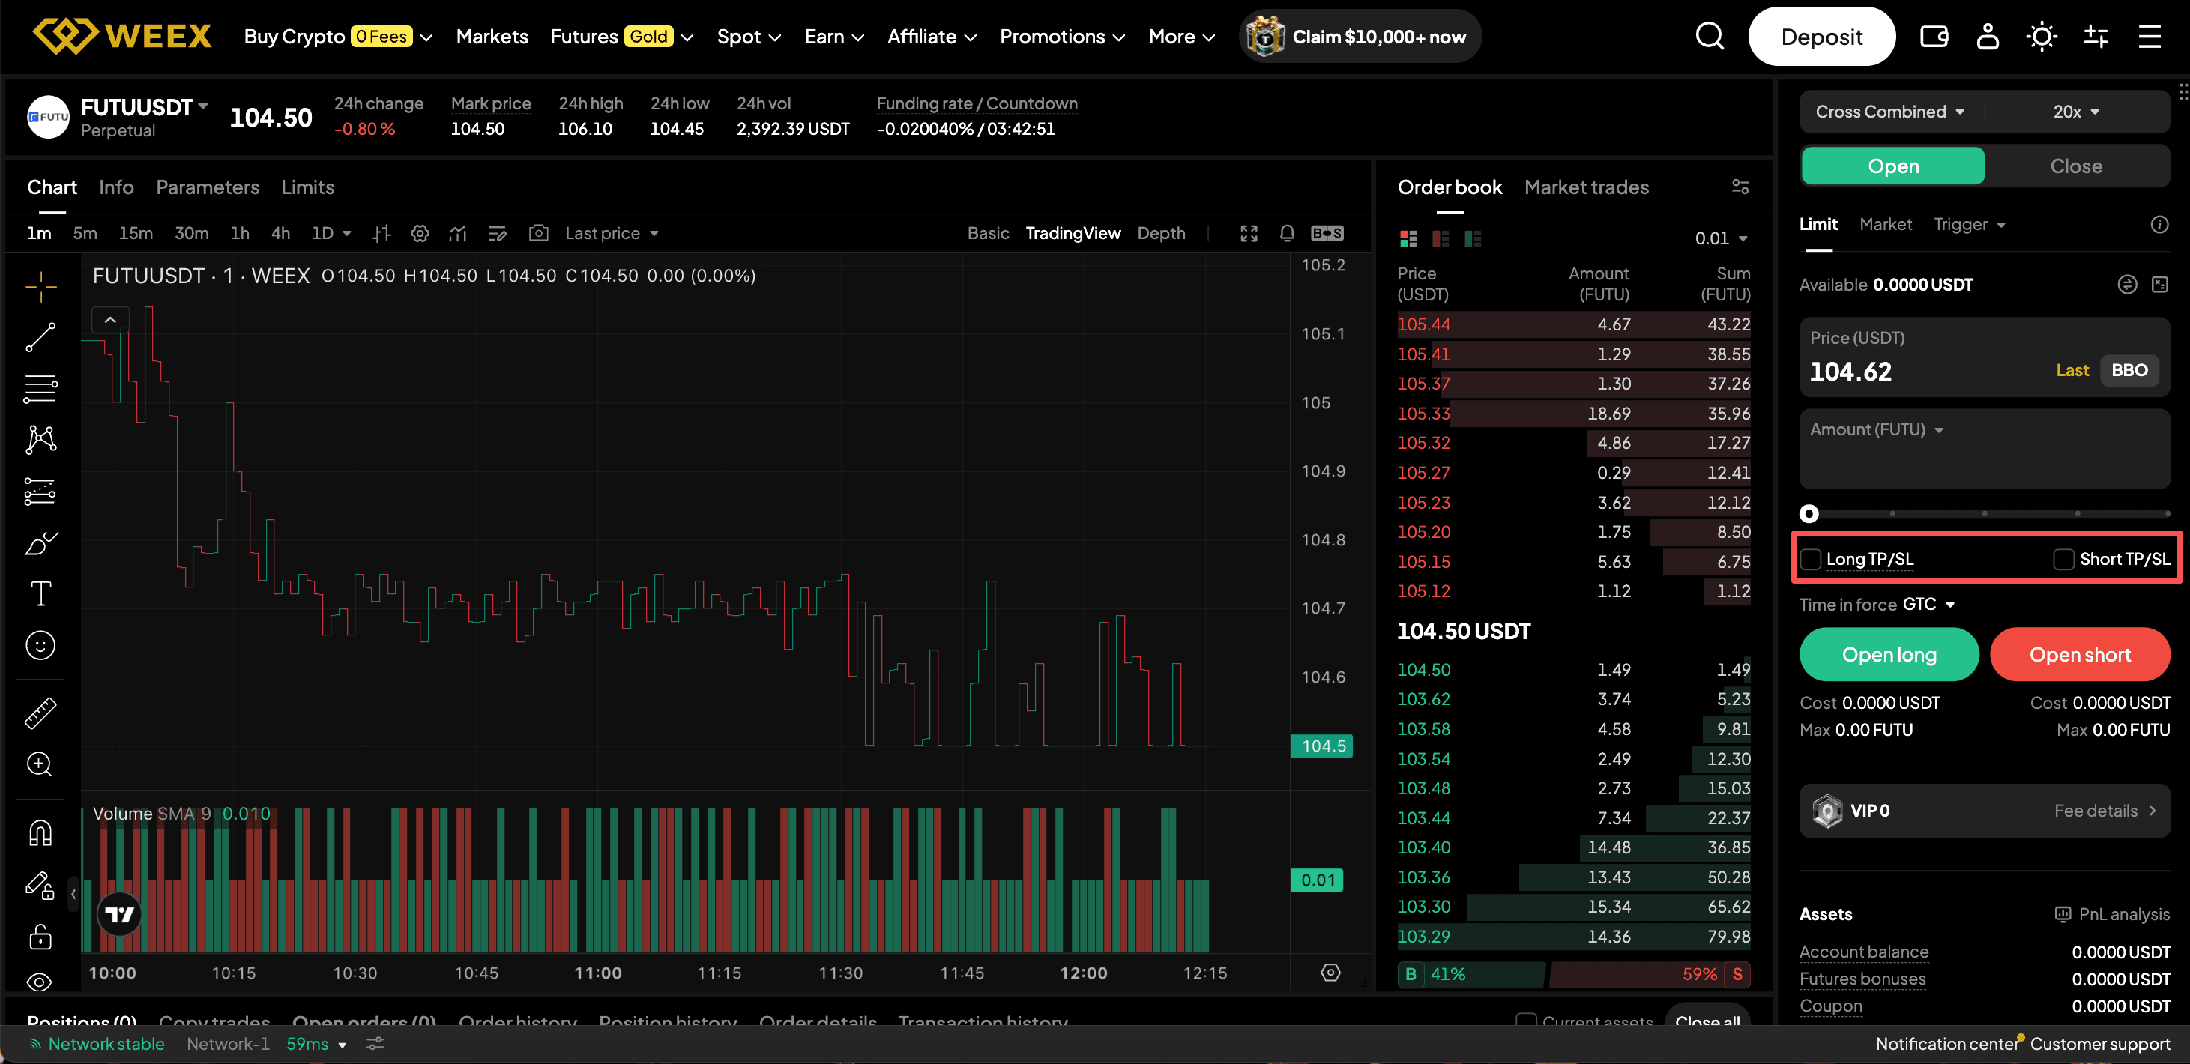Check the Current assets checkbox
This screenshot has width=2190, height=1064.
click(x=1526, y=1020)
